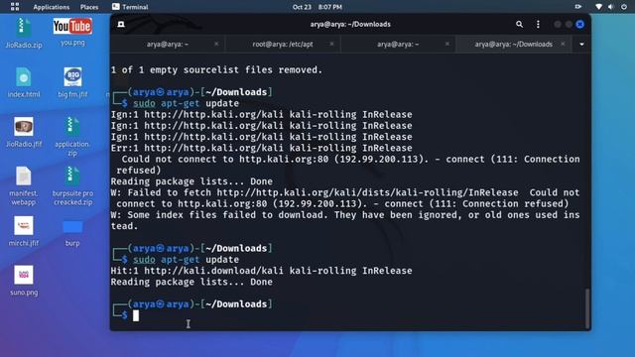Open the Terminal app menu
Screen dimensions: 635x357
[x=130, y=7]
